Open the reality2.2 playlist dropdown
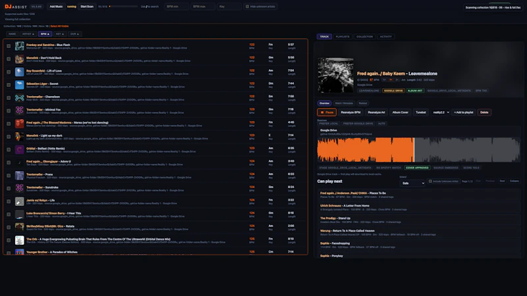The height and width of the screenshot is (296, 527). click(x=441, y=112)
